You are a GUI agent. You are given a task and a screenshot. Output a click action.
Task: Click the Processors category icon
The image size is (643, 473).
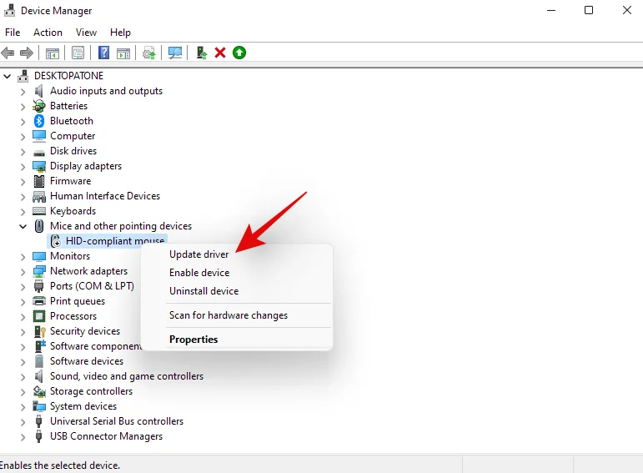click(x=39, y=316)
